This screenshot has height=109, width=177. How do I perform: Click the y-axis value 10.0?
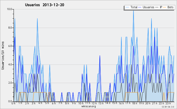tap(10, 9)
